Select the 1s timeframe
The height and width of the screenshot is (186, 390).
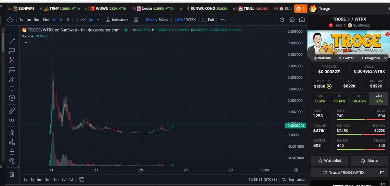tap(21, 20)
